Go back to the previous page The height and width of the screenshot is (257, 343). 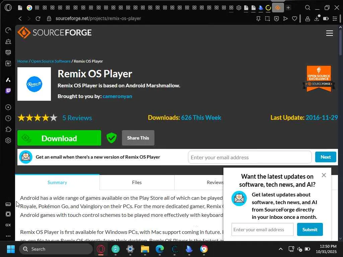tap(20, 19)
